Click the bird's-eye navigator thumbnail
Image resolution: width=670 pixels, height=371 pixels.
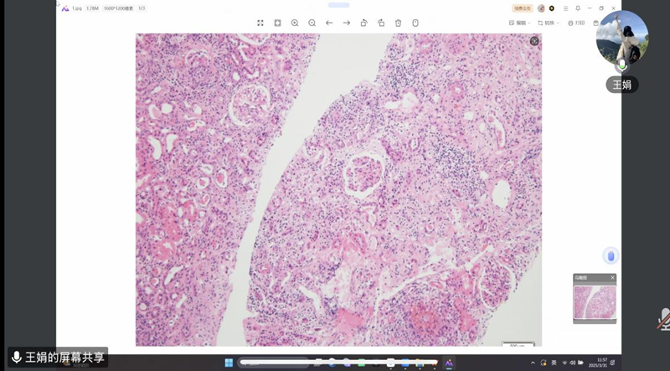pyautogui.click(x=595, y=302)
